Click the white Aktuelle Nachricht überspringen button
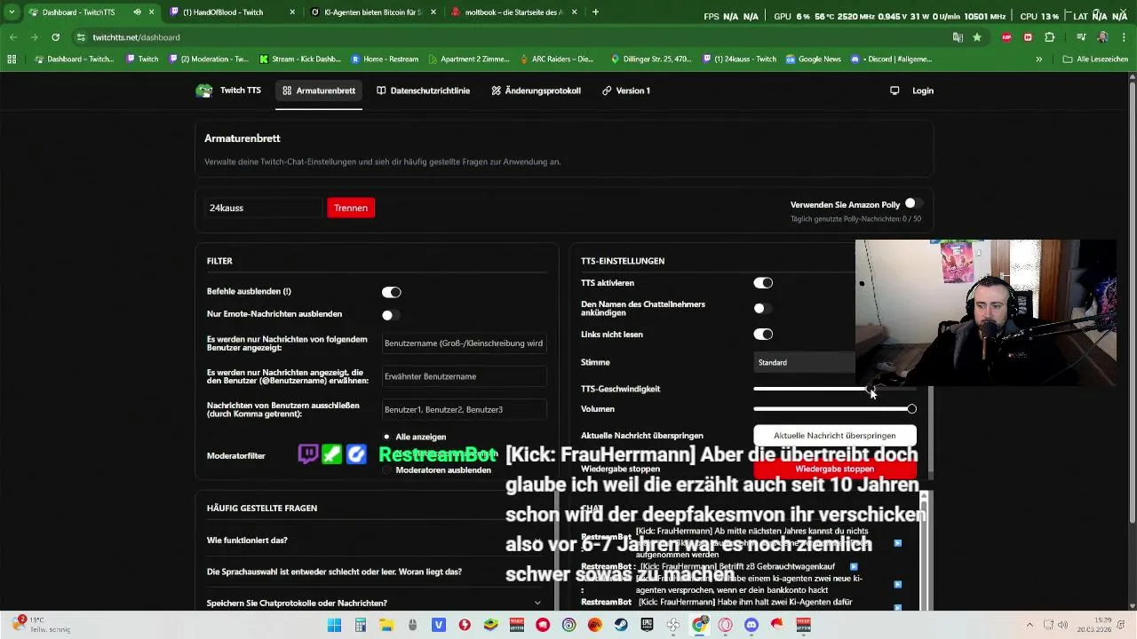 (835, 436)
